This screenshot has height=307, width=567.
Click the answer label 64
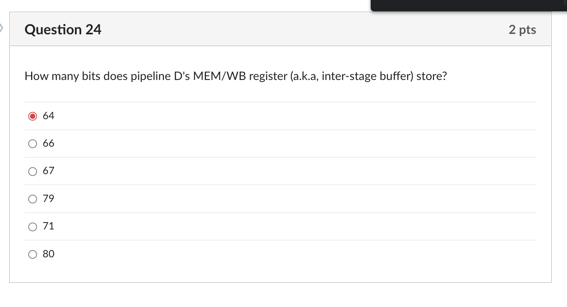pyautogui.click(x=48, y=116)
